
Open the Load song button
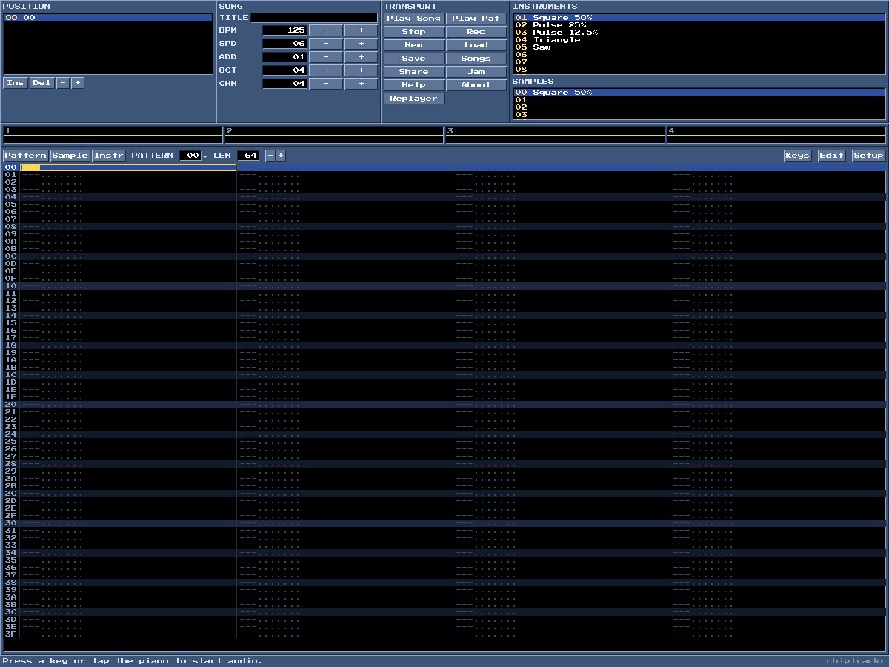(476, 45)
